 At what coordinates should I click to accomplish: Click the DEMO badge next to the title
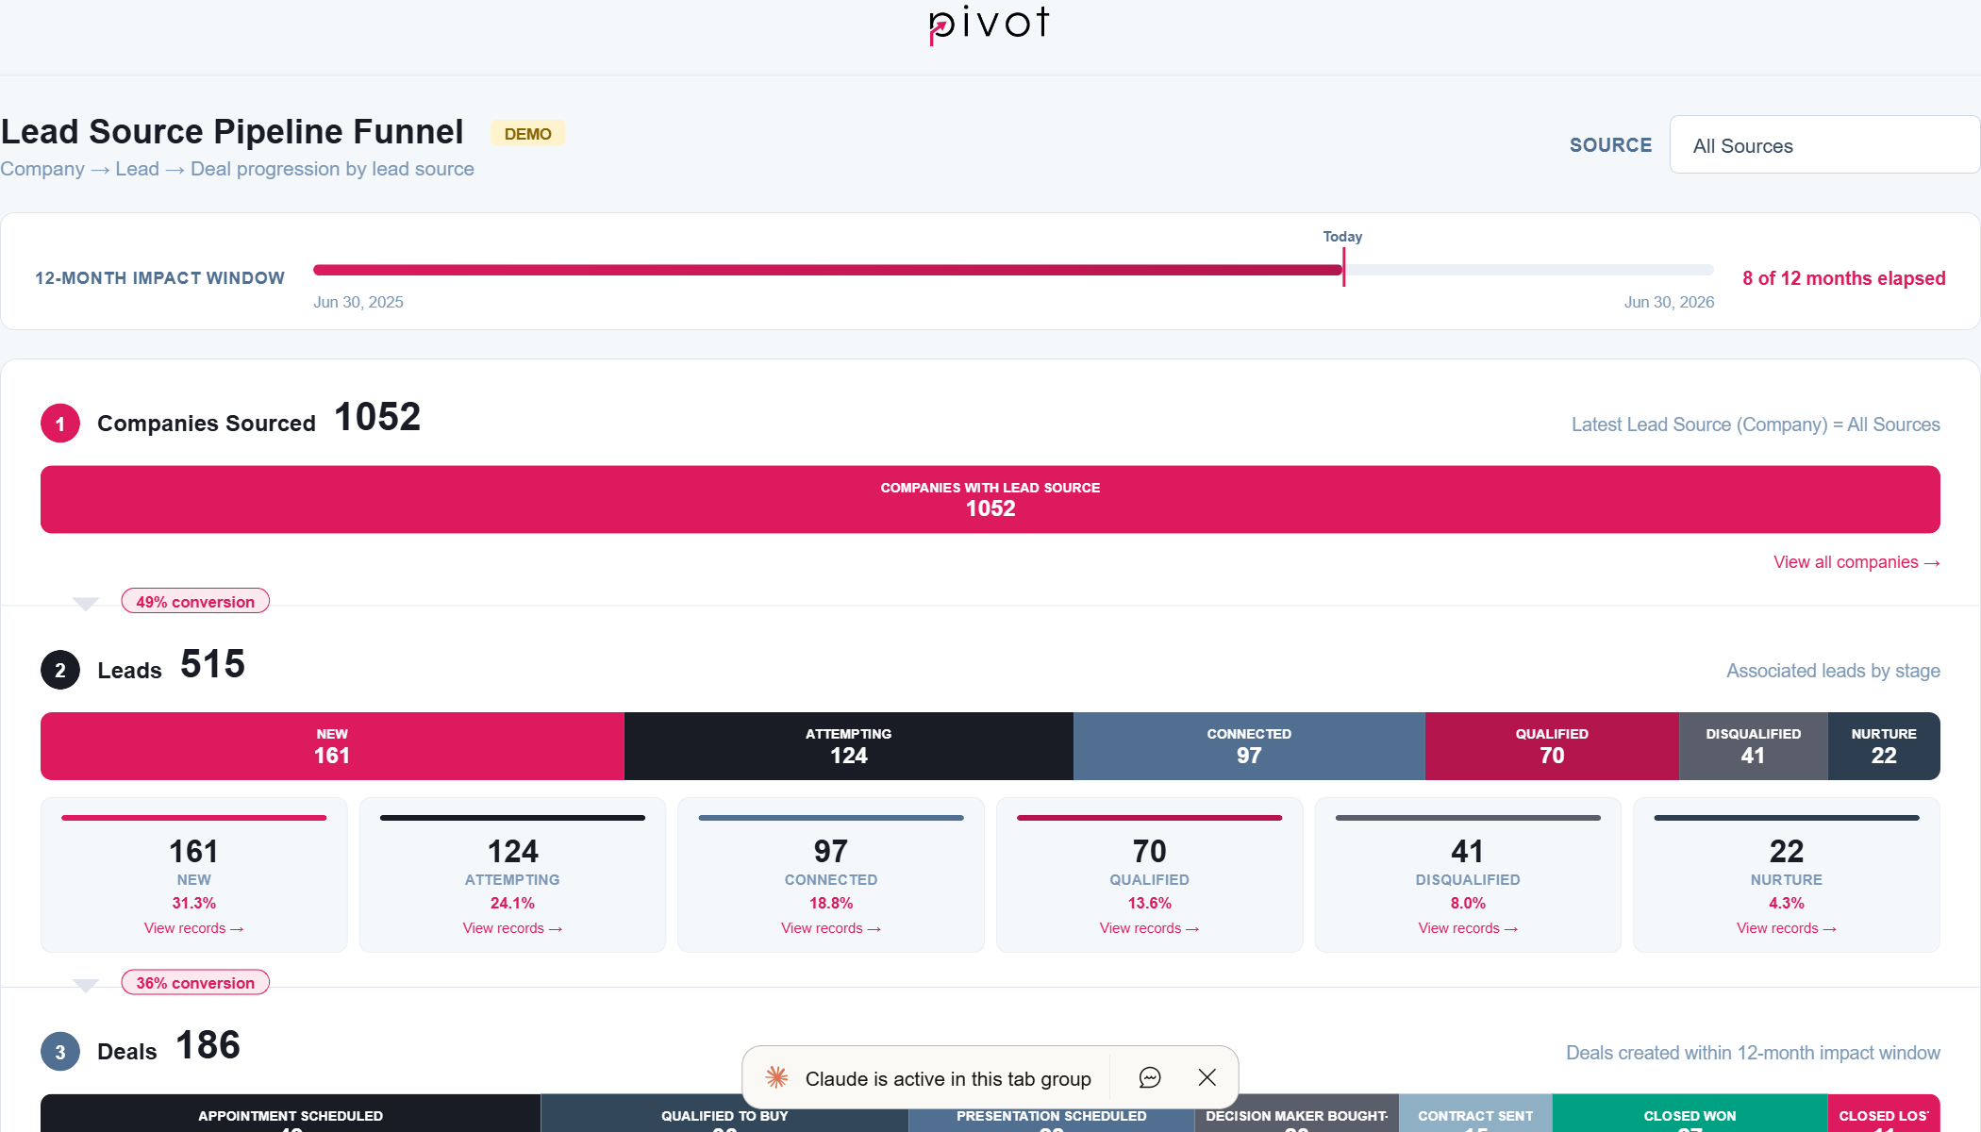527,133
